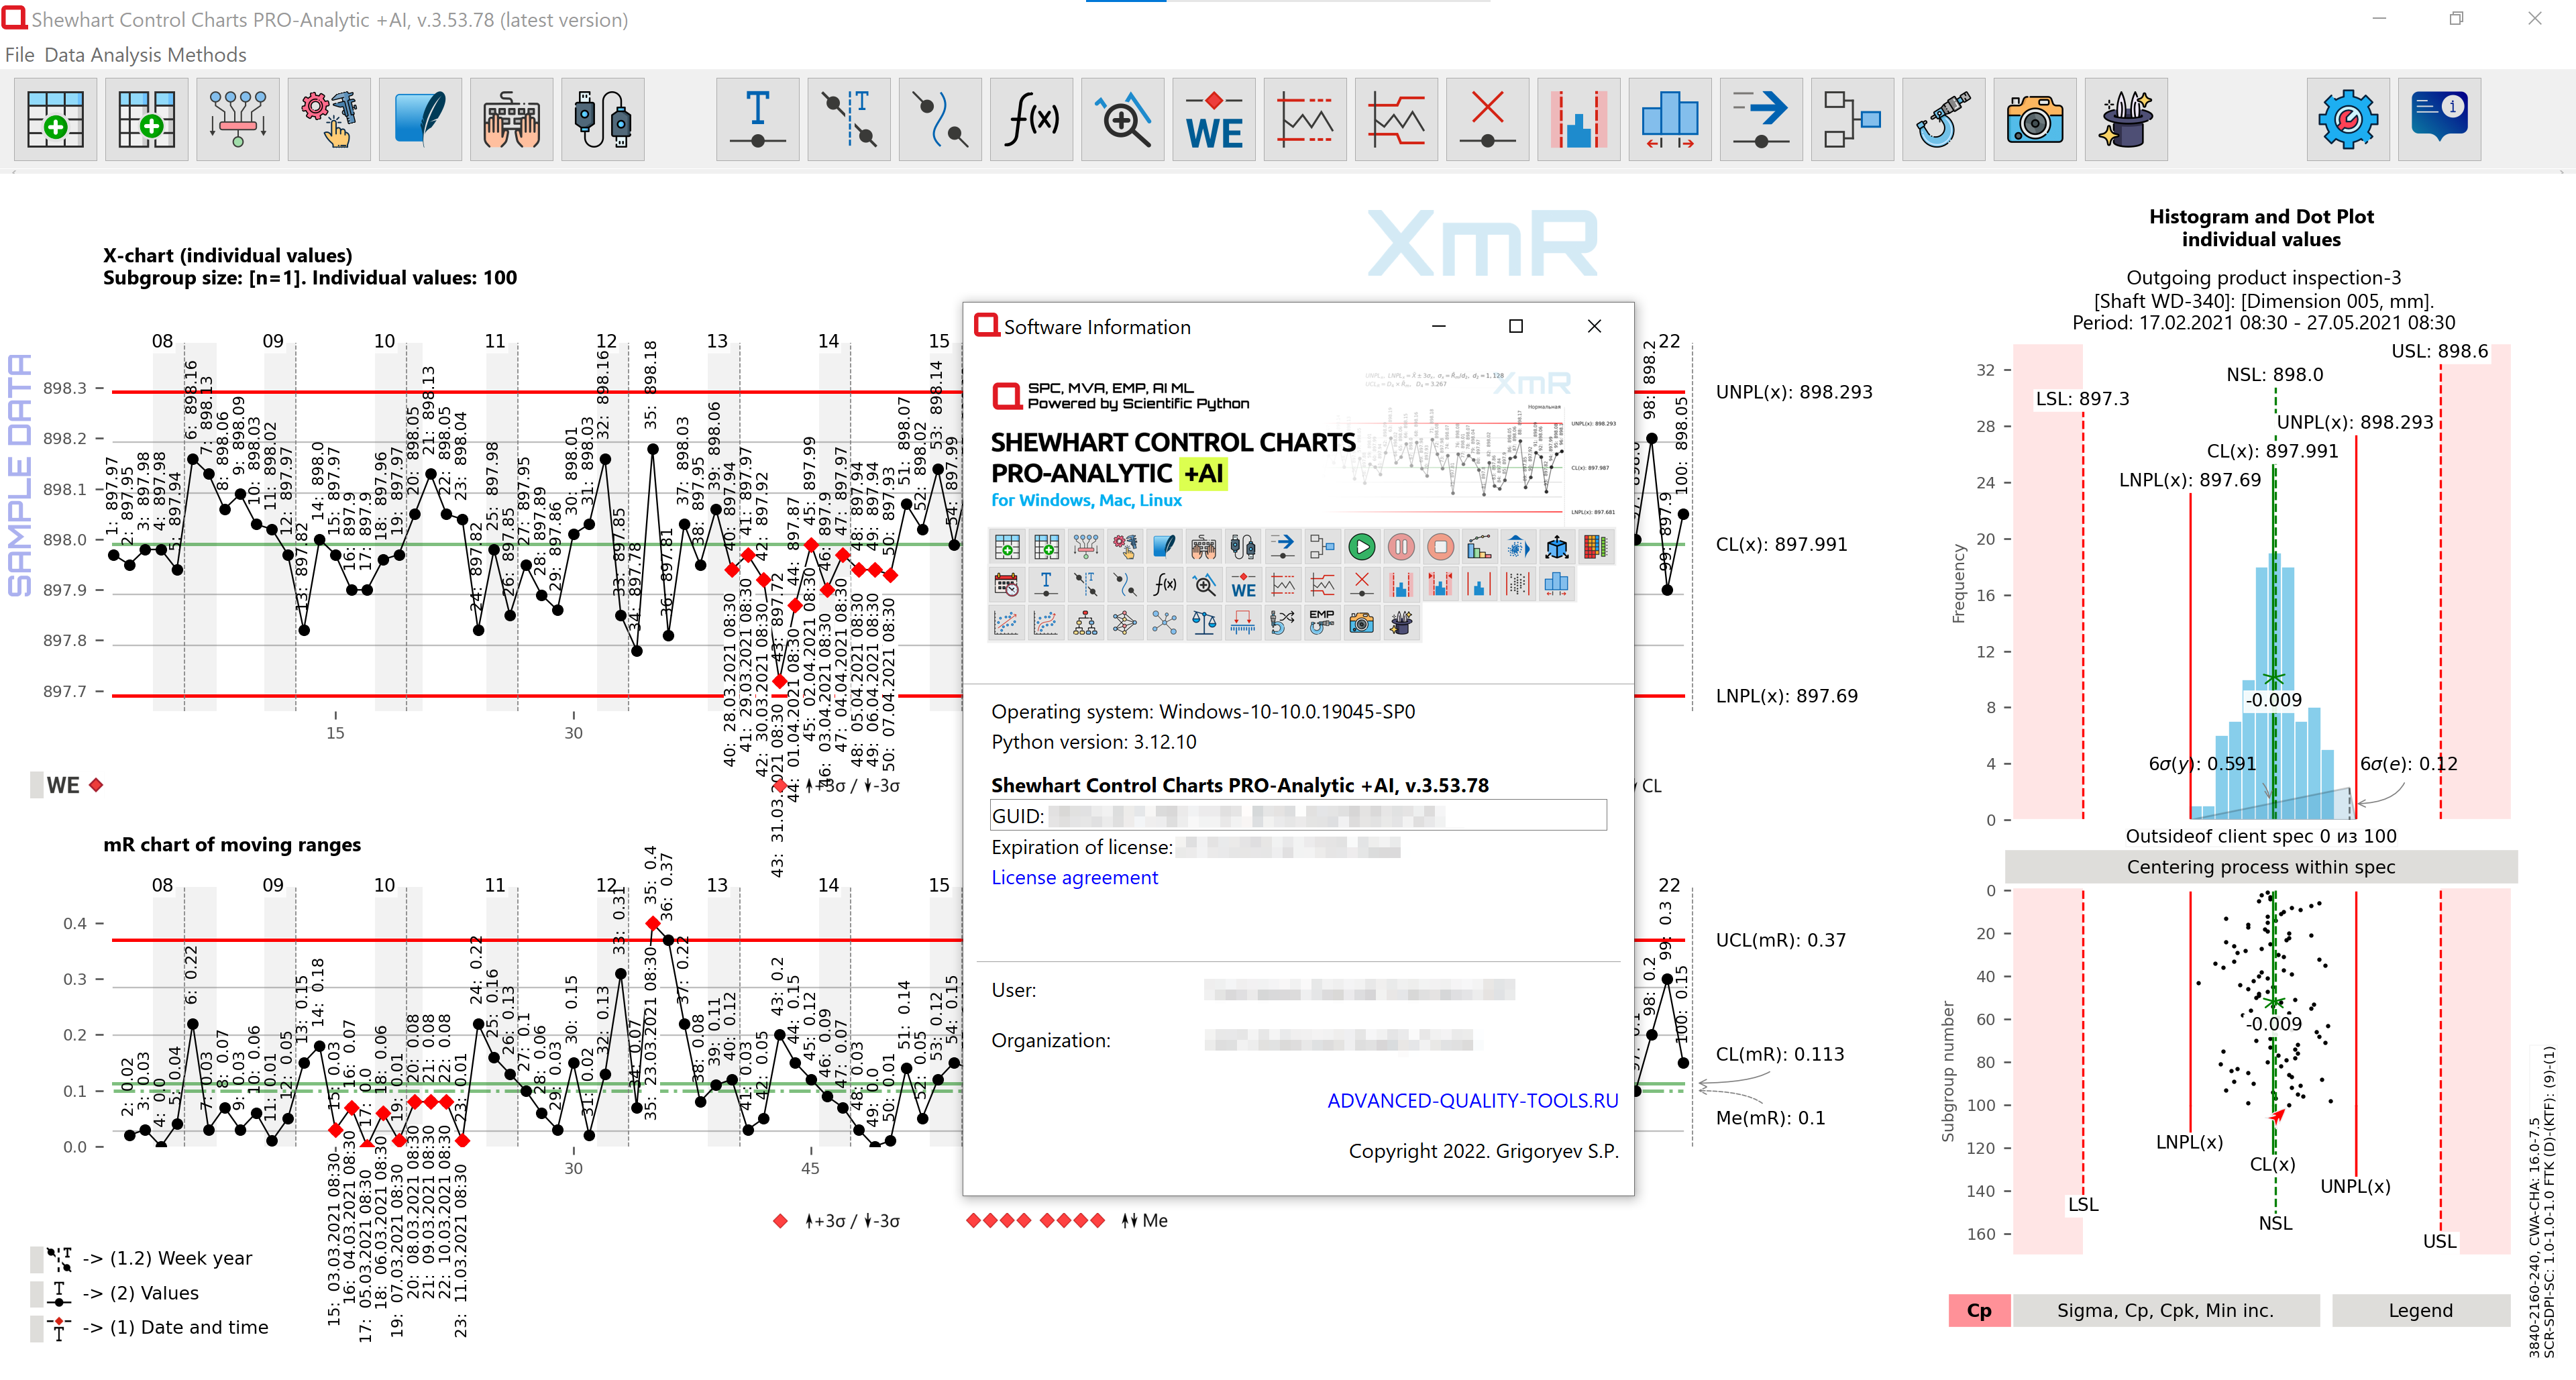Click the NSL: 898.0 label on histogram
The width and height of the screenshot is (2576, 1380).
tap(2274, 375)
